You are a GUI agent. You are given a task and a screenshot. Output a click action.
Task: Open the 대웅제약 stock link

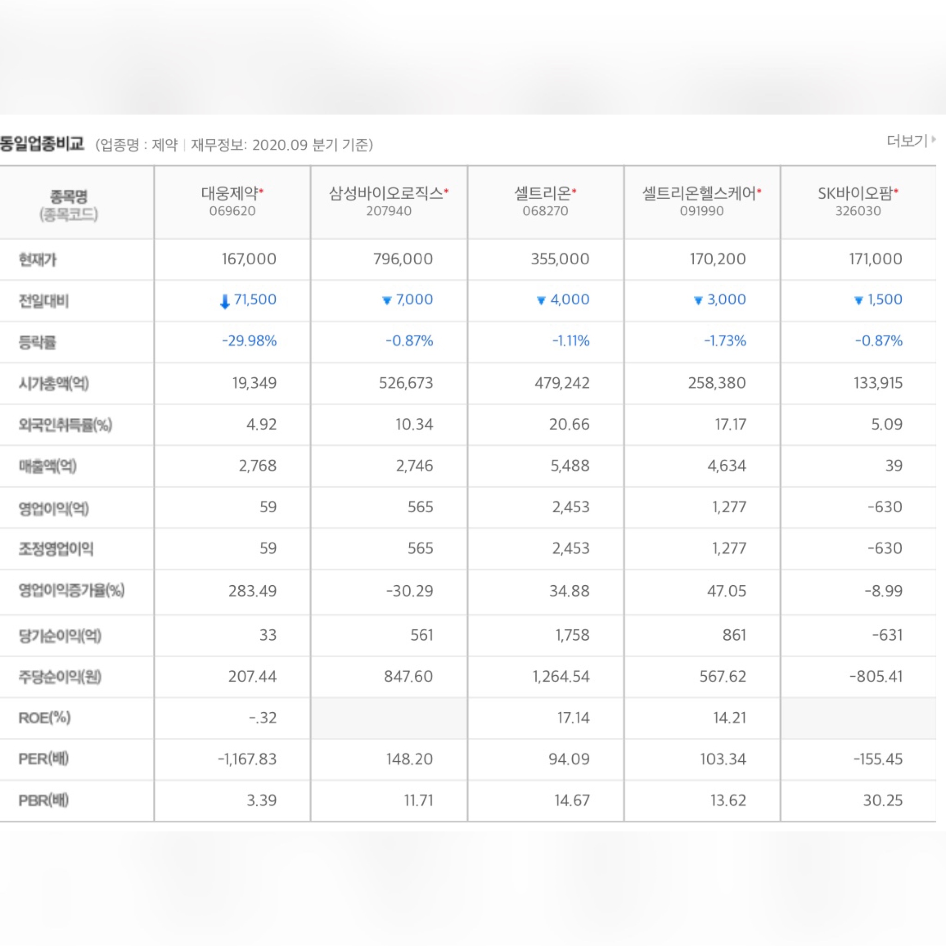click(230, 194)
